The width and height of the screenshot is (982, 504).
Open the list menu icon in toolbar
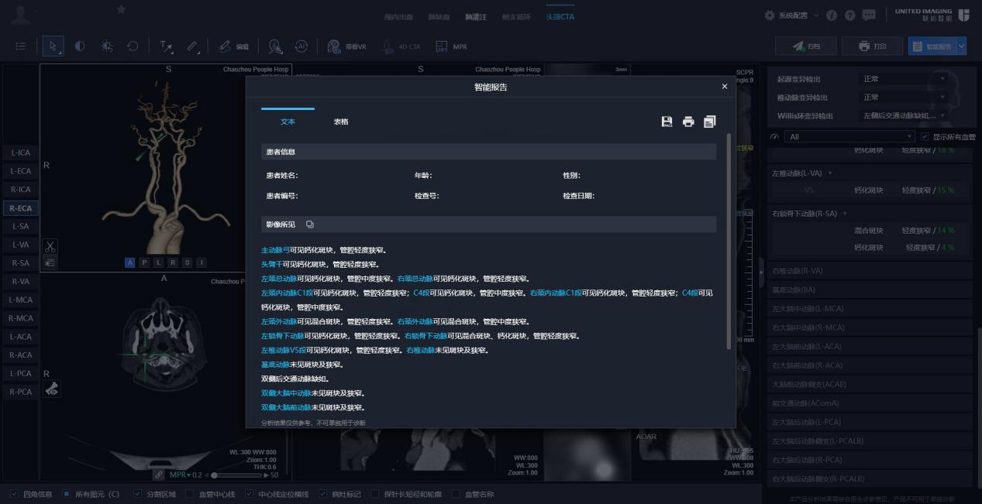[x=21, y=46]
